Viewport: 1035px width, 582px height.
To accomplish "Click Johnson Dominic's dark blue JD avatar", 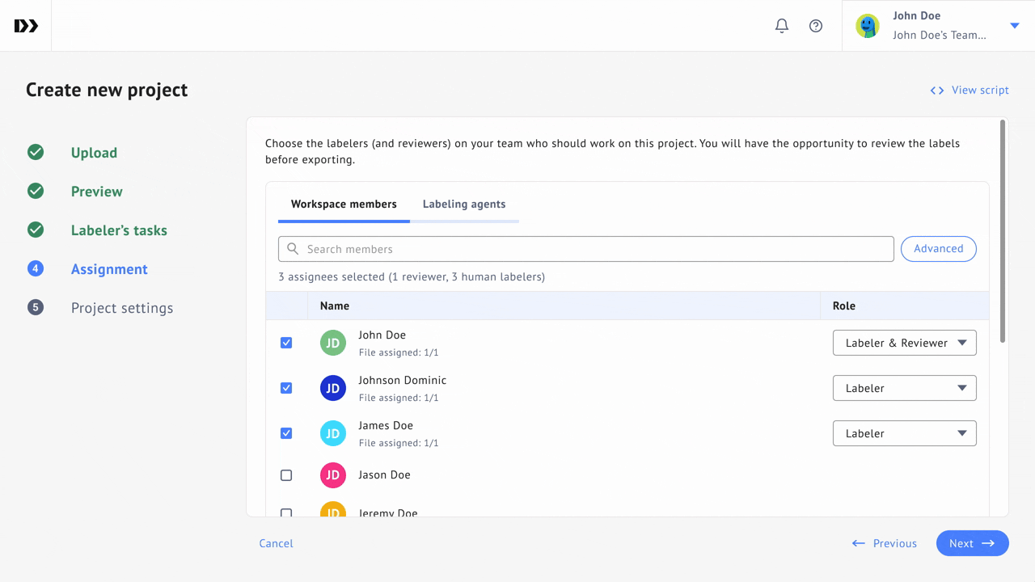I will pos(332,388).
